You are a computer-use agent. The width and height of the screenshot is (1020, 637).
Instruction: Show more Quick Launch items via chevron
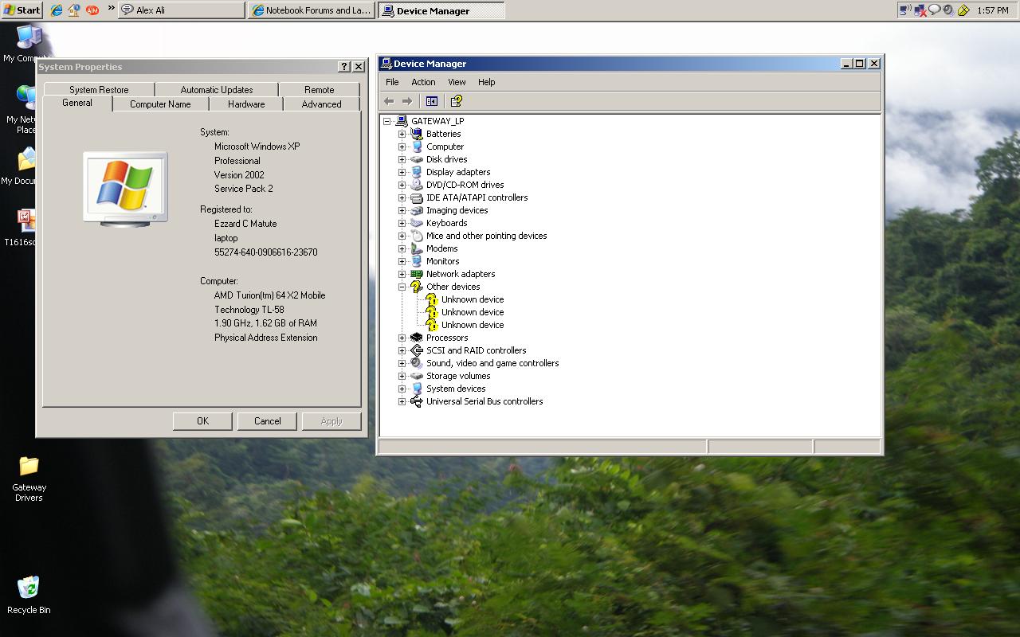point(111,10)
